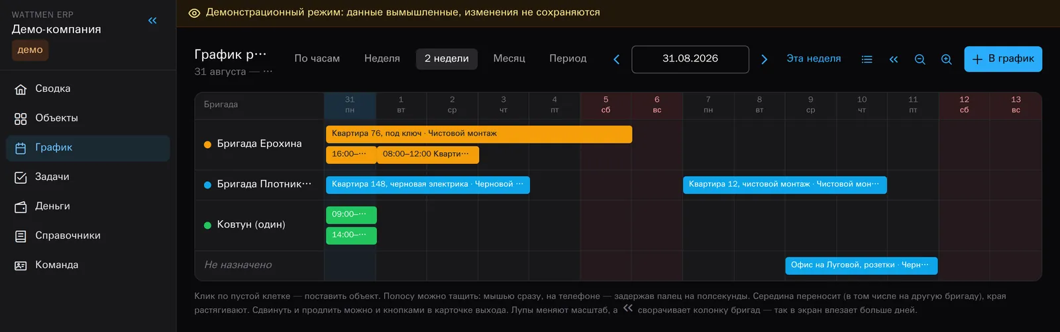Viewport: 1060px width, 332px height.
Task: Open the Квартира 12, чистовой монтаж bar
Action: 785,185
